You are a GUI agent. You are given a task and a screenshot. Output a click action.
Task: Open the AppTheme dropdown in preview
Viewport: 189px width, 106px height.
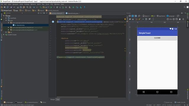point(161,16)
